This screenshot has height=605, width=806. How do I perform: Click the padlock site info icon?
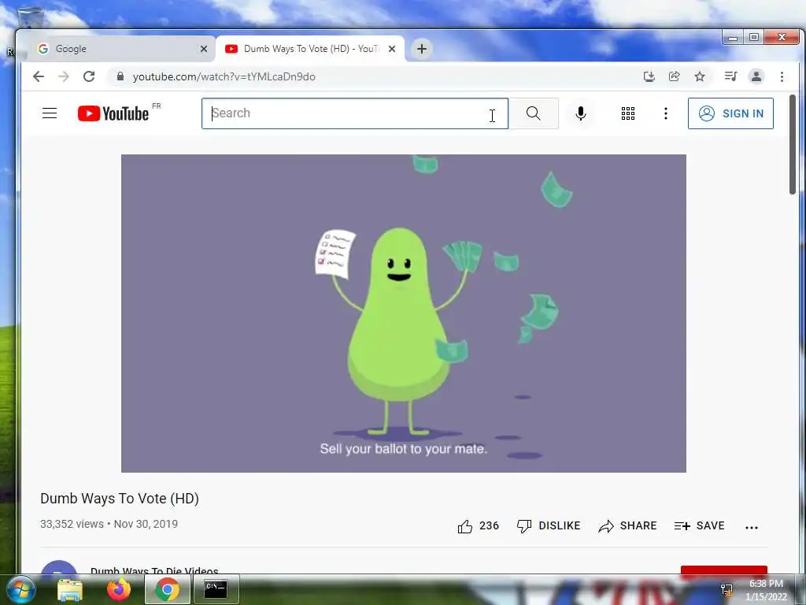[120, 76]
